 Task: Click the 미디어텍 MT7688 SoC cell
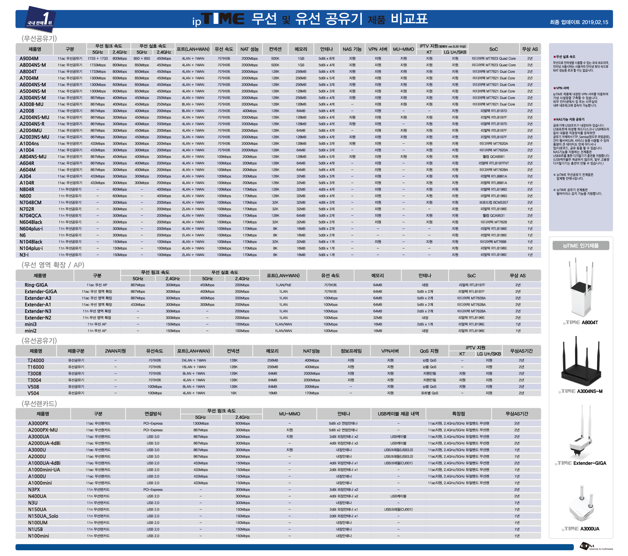click(x=493, y=242)
